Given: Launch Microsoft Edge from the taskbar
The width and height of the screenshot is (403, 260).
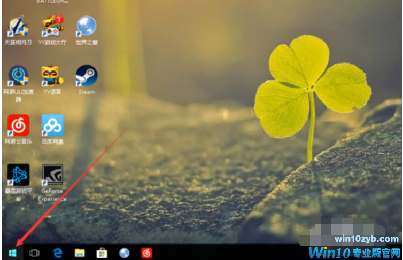Looking at the screenshot, I should [x=57, y=253].
